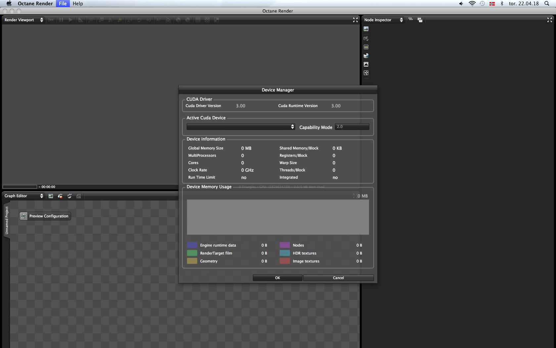The width and height of the screenshot is (556, 348).
Task: Click the Capability Mode input field
Action: click(352, 127)
